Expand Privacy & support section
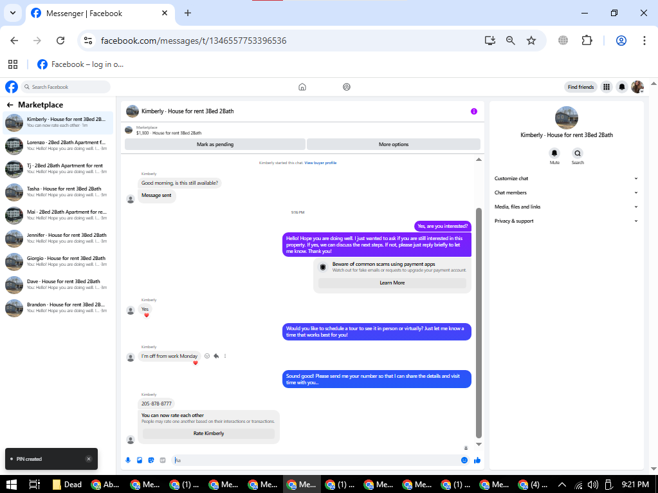 tap(566, 221)
